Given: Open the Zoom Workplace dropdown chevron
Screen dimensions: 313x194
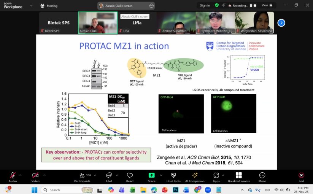Looking at the screenshot, I should [32, 6].
